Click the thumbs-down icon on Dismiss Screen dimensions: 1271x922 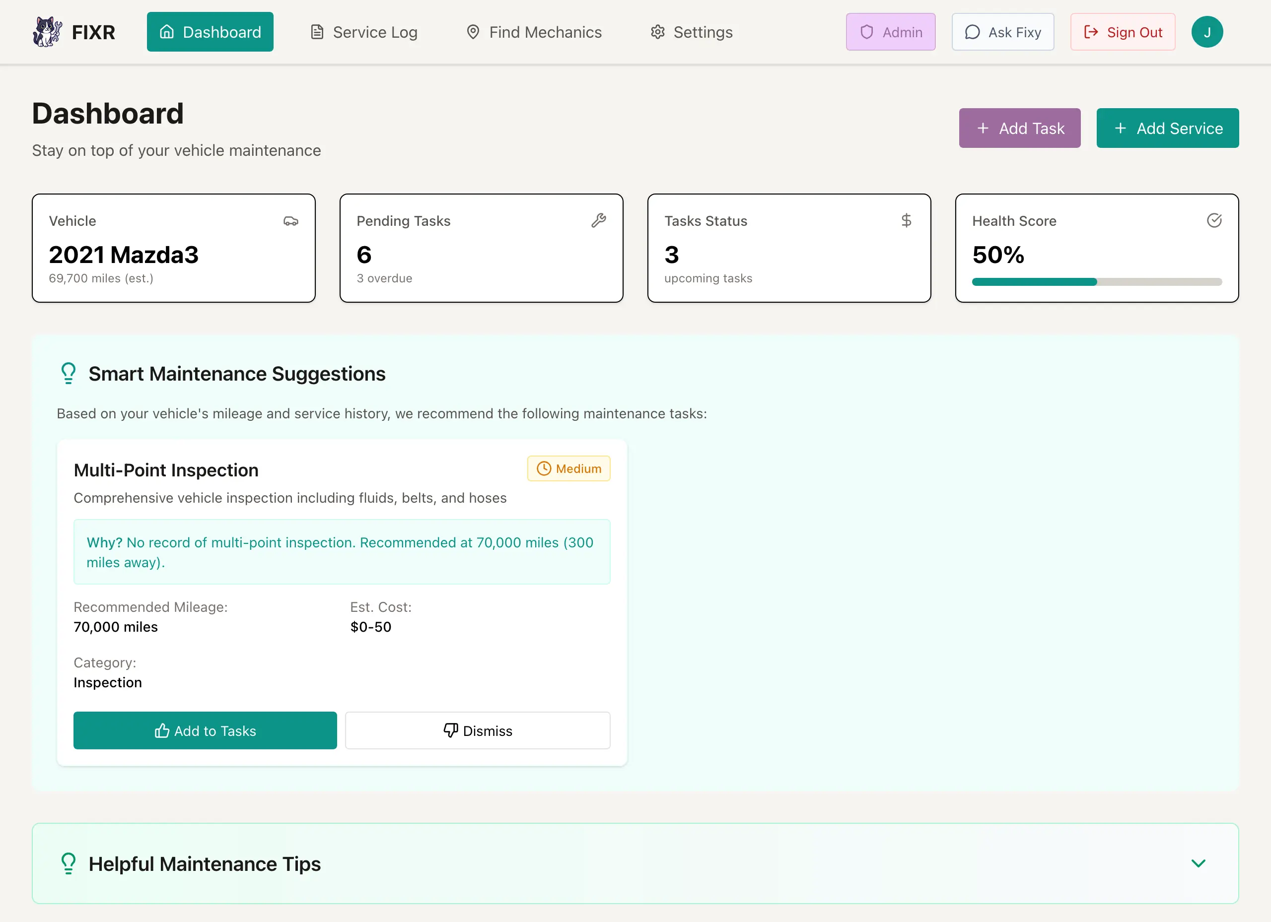click(451, 730)
